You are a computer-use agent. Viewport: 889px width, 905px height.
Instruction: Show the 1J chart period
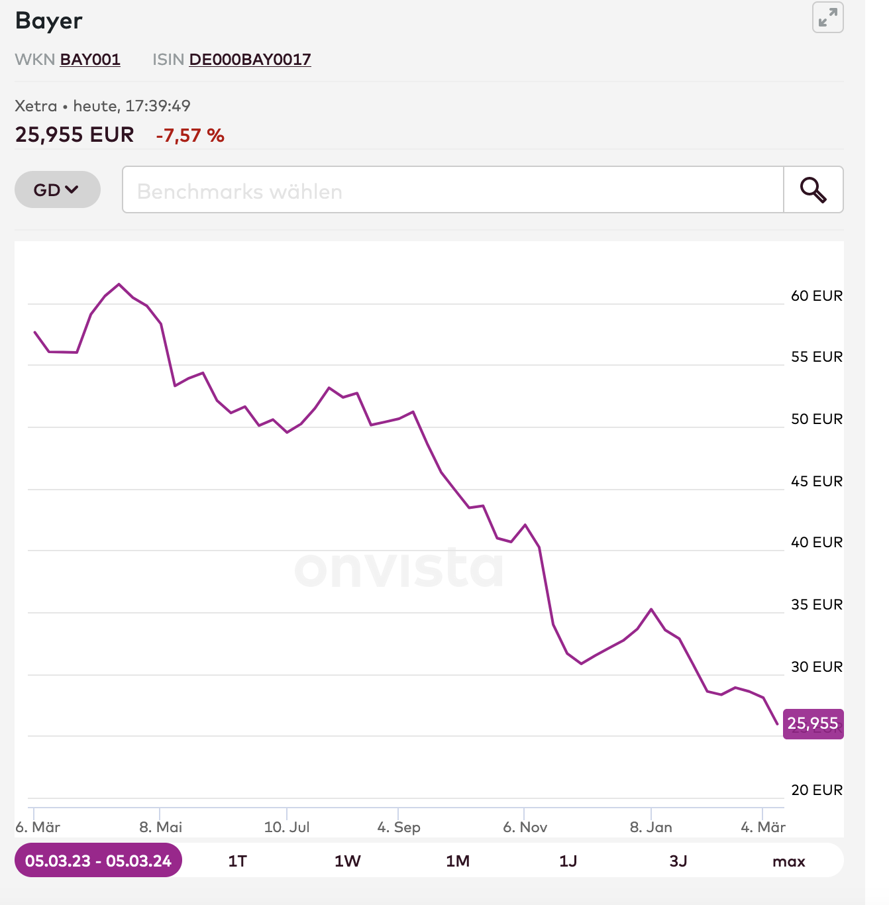coord(568,861)
